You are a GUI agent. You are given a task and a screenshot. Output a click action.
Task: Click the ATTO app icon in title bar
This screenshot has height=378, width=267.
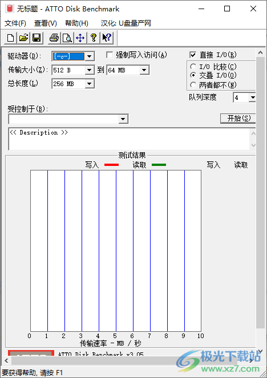[x=10, y=9]
